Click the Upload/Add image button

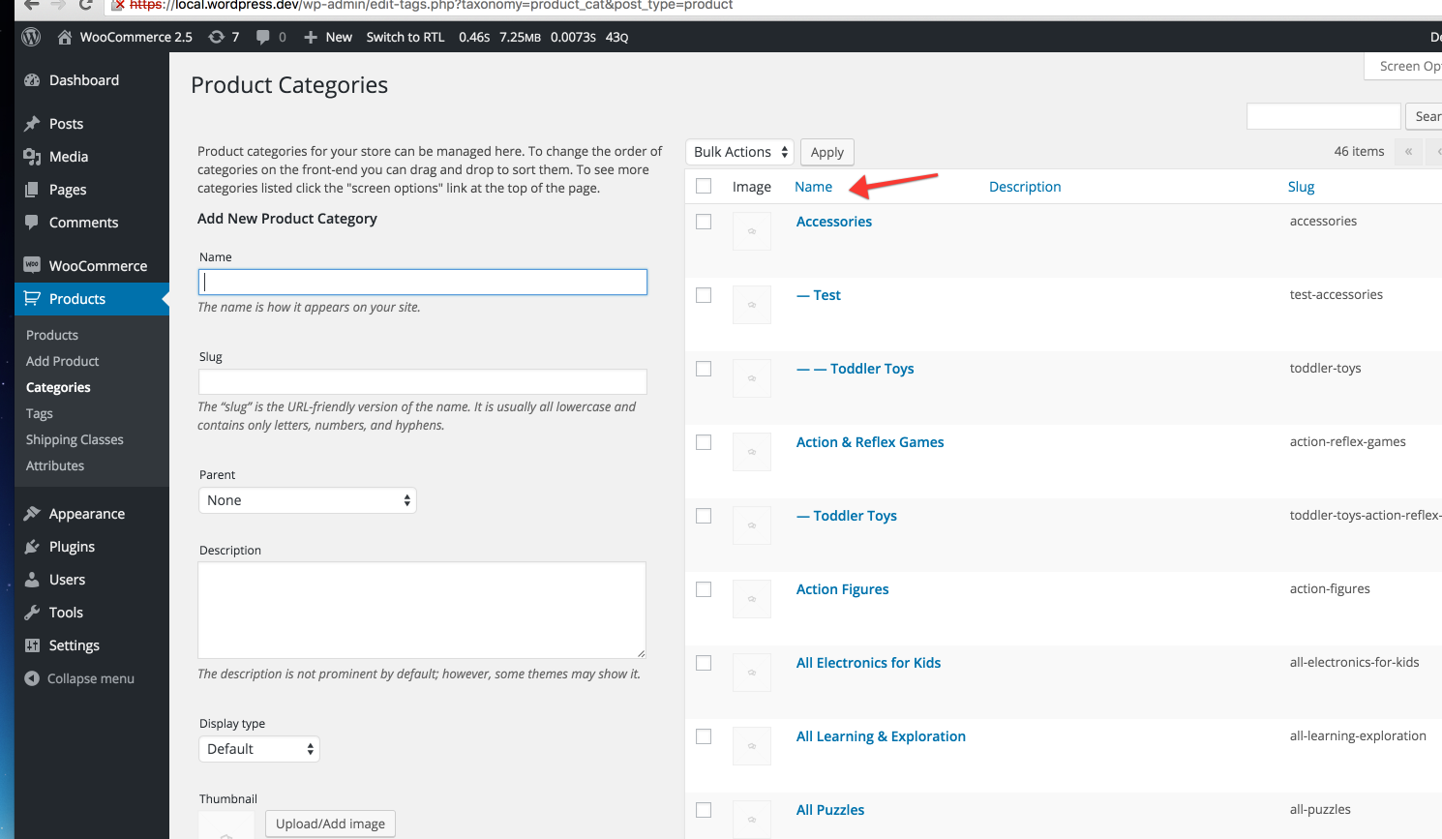coord(330,824)
